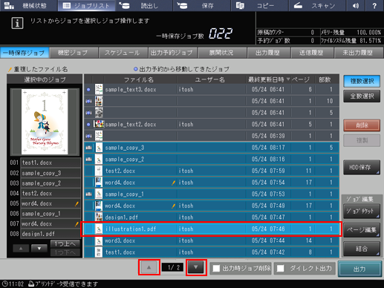Click the 1つ上へ move-up button
384x288 pixels.
click(x=65, y=244)
